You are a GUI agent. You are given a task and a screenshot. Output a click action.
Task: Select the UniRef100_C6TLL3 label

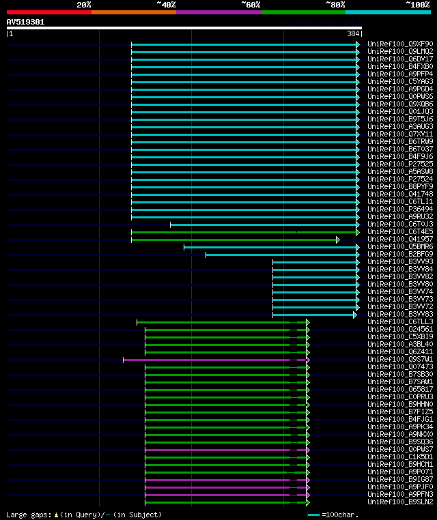[x=400, y=321]
